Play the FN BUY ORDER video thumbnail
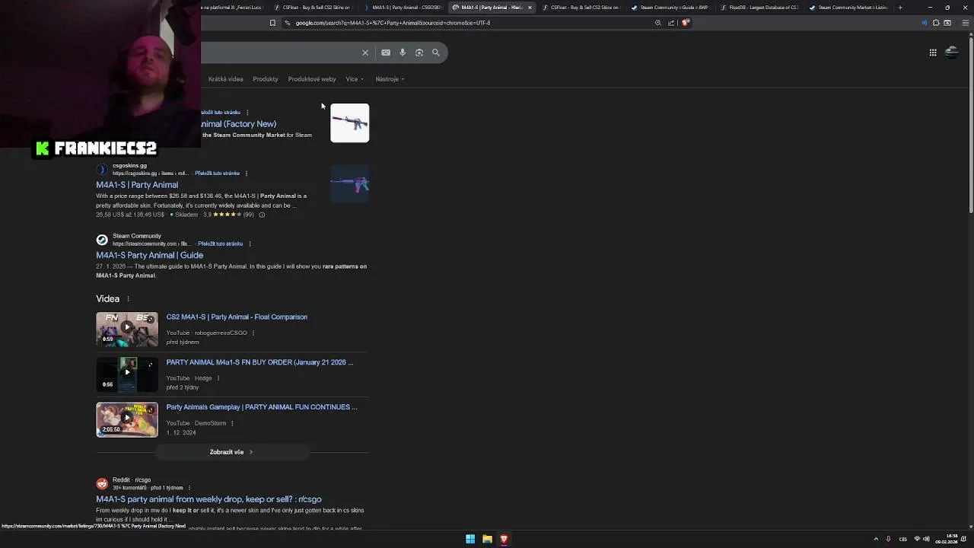 [127, 374]
